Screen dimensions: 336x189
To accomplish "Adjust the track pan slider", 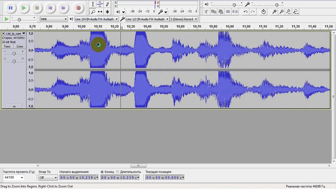I will point(14,61).
